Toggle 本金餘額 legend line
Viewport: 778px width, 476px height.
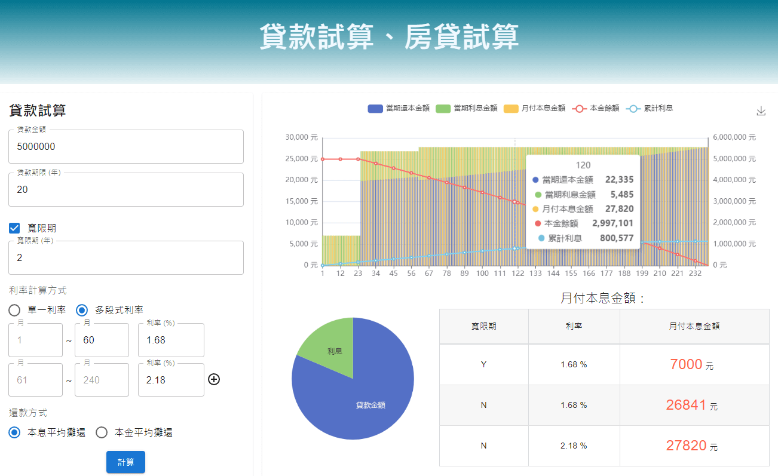pyautogui.click(x=596, y=108)
